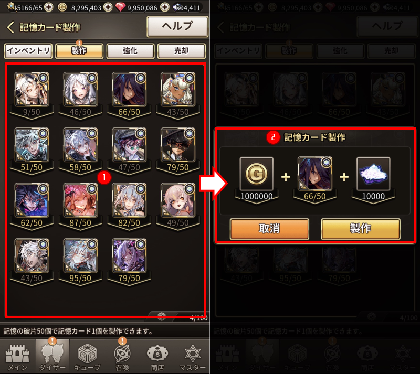Add gold with plus icon
The width and height of the screenshot is (420, 374).
tap(108, 7)
